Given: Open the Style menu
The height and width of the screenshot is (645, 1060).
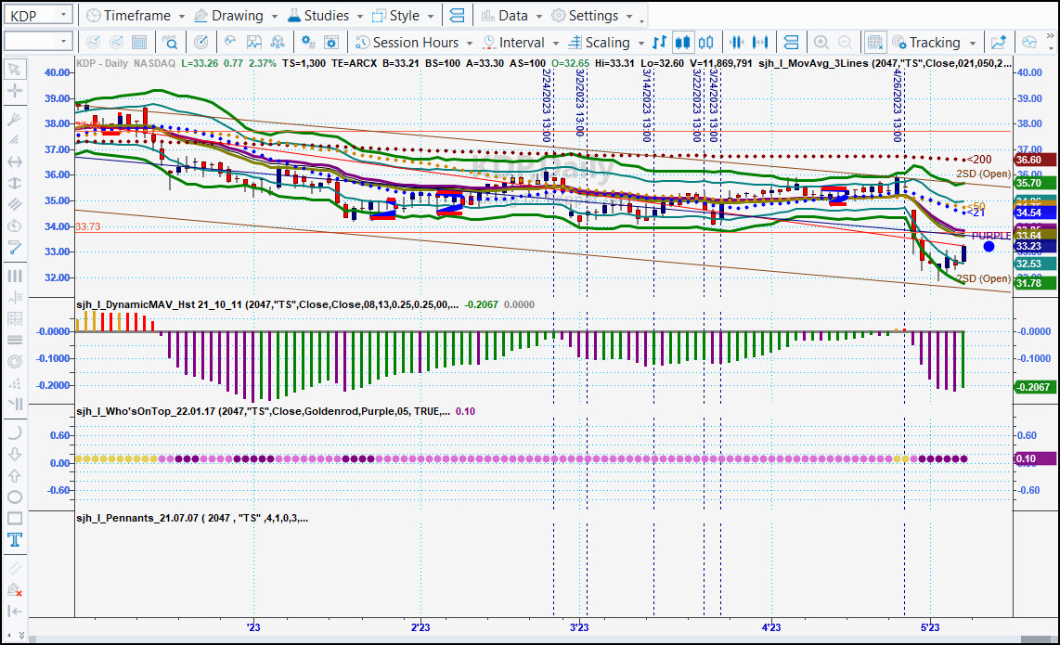Looking at the screenshot, I should [404, 16].
